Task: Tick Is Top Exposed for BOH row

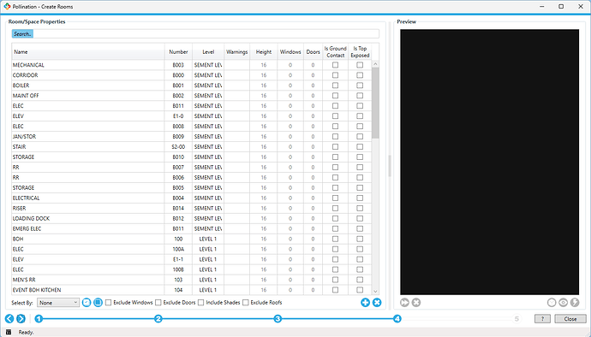Action: tap(360, 239)
